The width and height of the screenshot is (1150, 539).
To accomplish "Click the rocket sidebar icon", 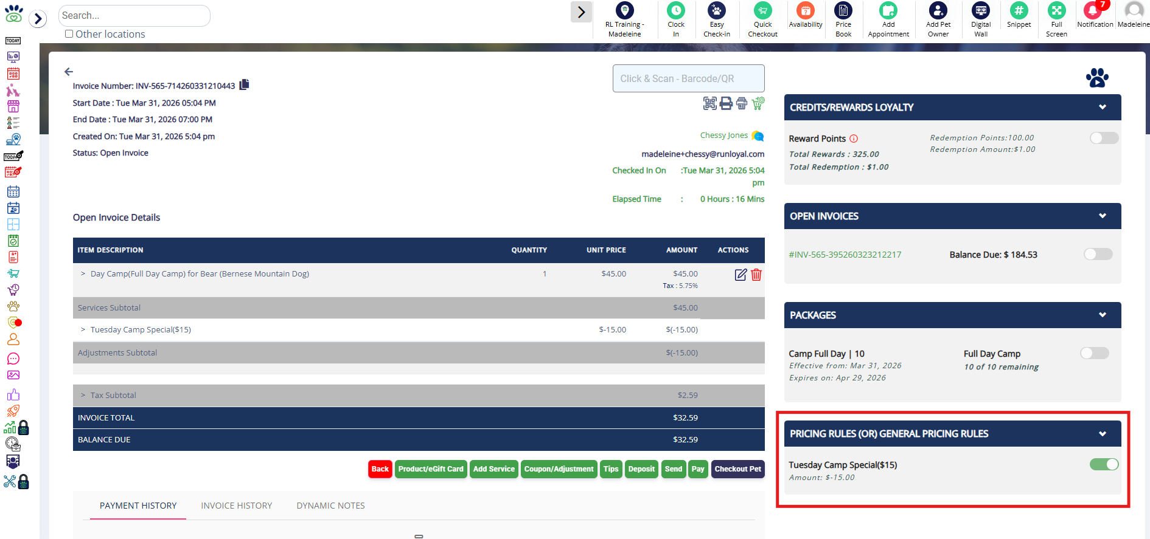I will pos(13,411).
